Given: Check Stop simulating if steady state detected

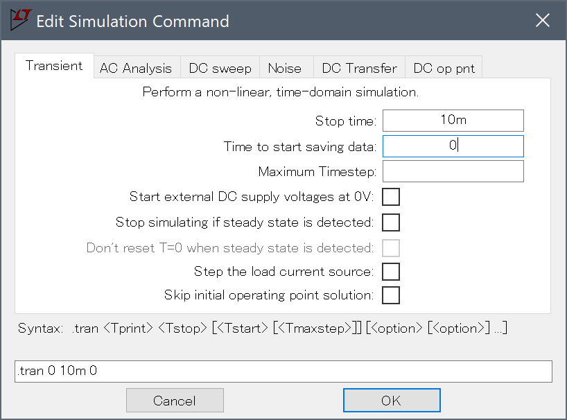Looking at the screenshot, I should pyautogui.click(x=391, y=222).
